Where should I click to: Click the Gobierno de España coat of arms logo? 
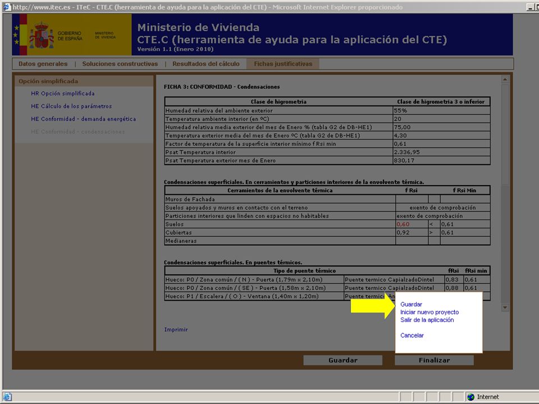click(41, 35)
